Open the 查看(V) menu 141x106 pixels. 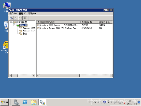[23, 14]
